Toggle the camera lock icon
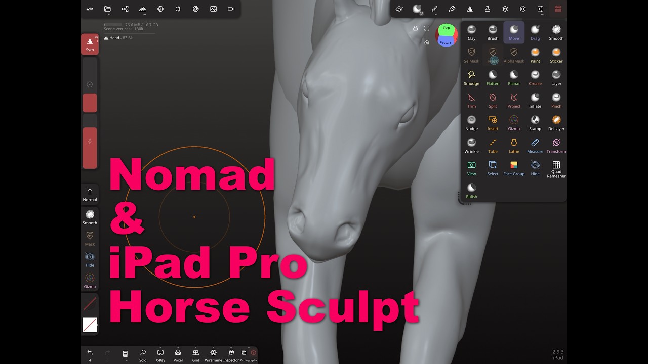Screen dimensions: 648x364 click(x=415, y=28)
